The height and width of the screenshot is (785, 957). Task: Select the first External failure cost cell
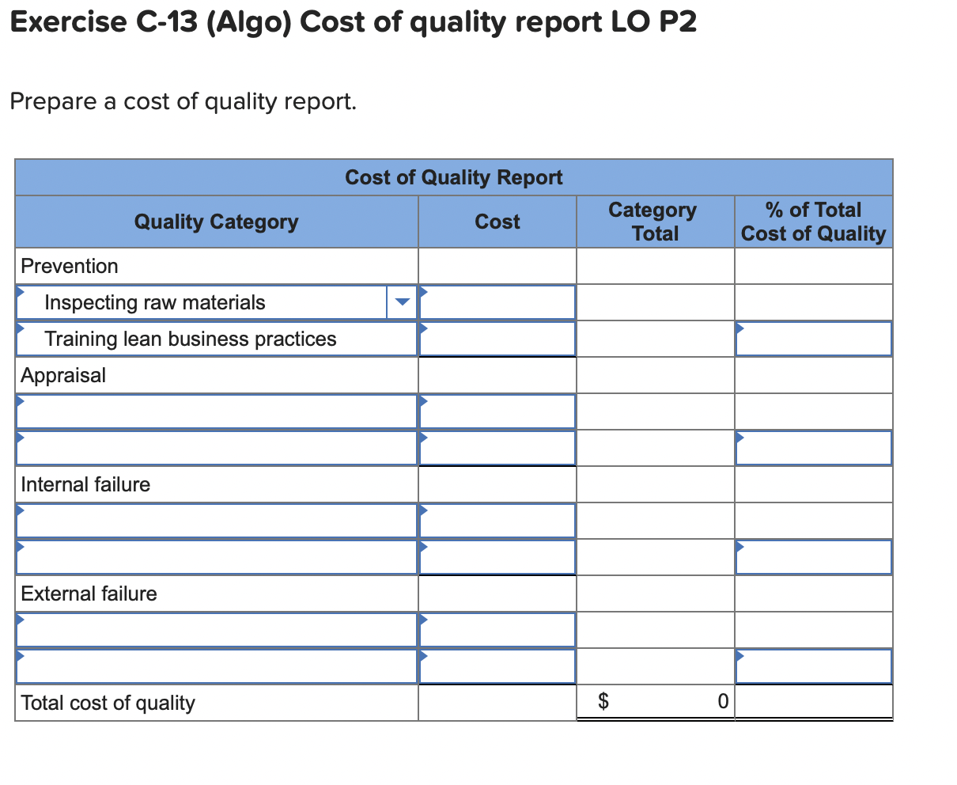(497, 630)
